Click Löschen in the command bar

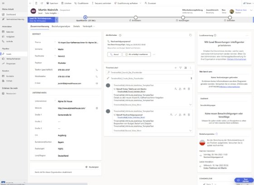(x=66, y=3)
